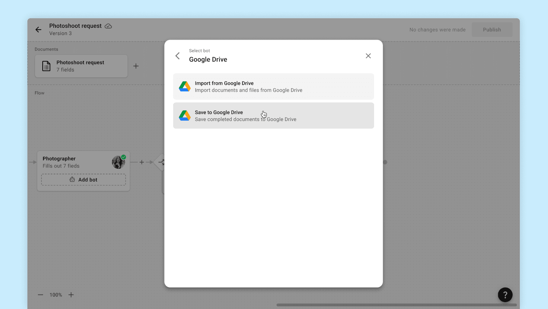The width and height of the screenshot is (548, 309).
Task: Click the 100% zoom level text
Action: 56,295
